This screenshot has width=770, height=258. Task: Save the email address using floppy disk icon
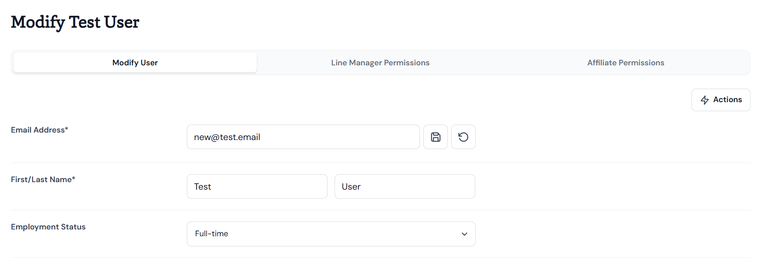pos(435,137)
